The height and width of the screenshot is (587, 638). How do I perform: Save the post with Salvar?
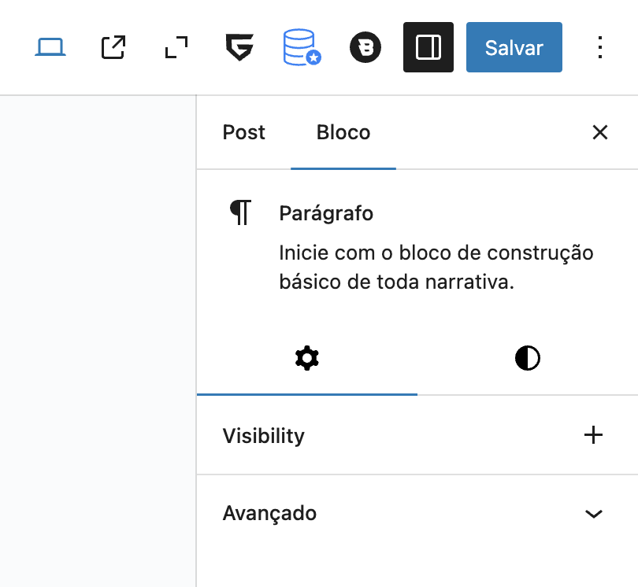(514, 47)
